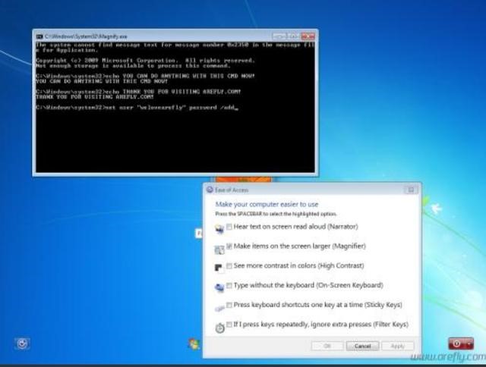Turn on the Sticky Keys checkbox

coord(229,305)
